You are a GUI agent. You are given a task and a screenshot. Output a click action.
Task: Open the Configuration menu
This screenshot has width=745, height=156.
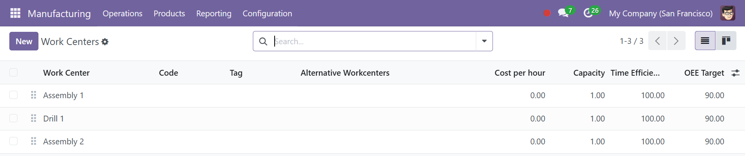(267, 13)
